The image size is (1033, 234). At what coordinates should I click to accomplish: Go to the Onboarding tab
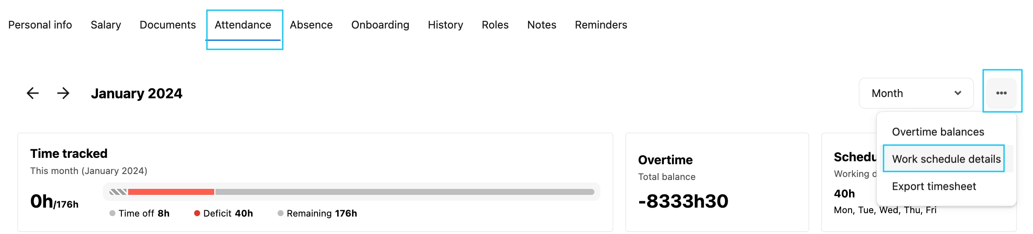pos(380,25)
